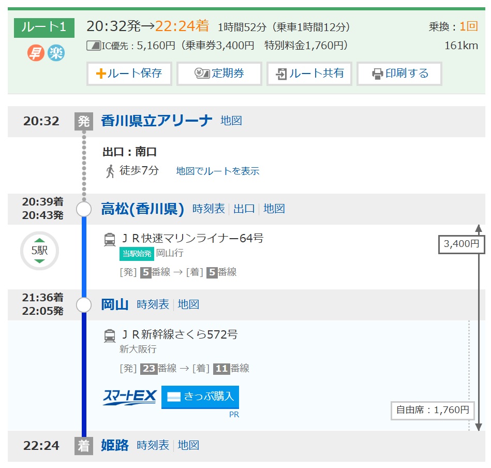491x468 pixels.
Task: Click the ＪＲ新幹線さくら572号 text
Action: tap(180, 334)
